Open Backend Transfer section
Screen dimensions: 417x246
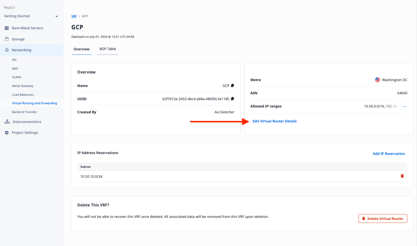tap(25, 112)
